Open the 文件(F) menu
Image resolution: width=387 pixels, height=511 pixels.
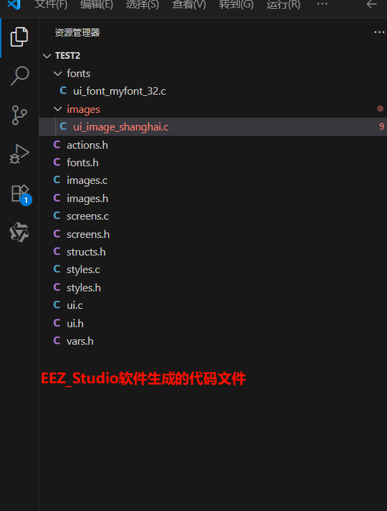click(51, 5)
